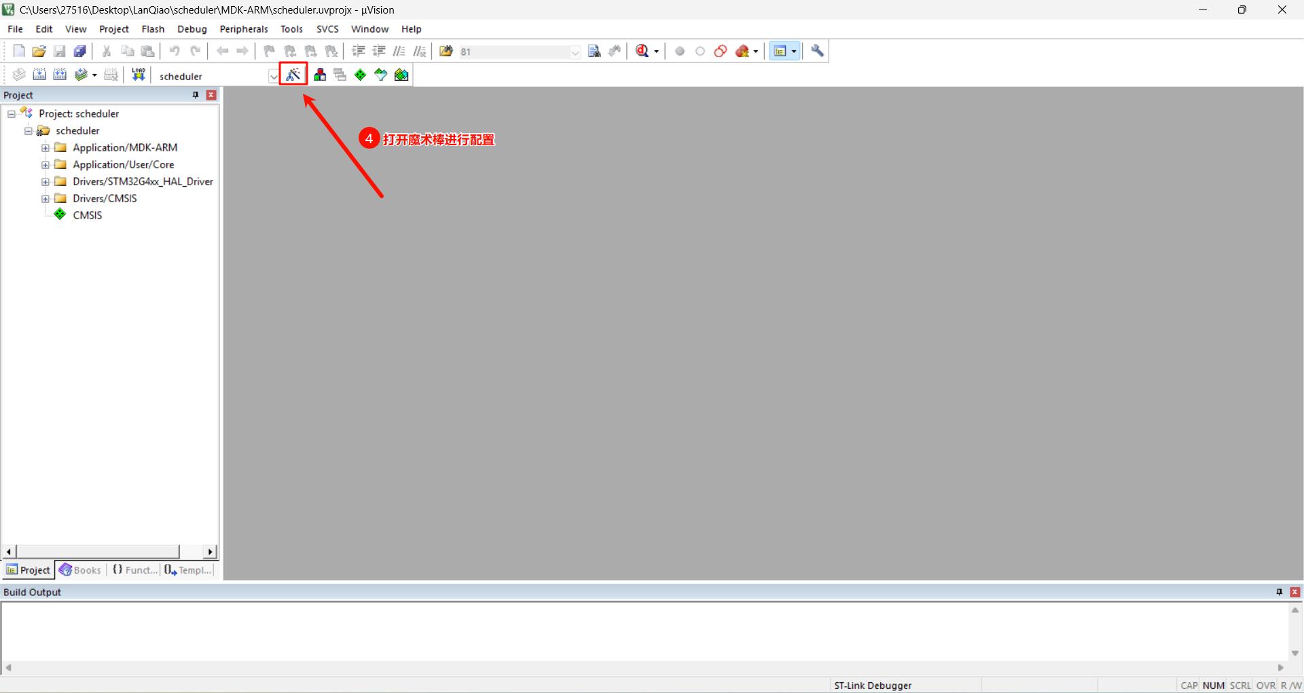Click the Download (LOAD) to flash icon
Image resolution: width=1304 pixels, height=693 pixels.
click(x=139, y=75)
